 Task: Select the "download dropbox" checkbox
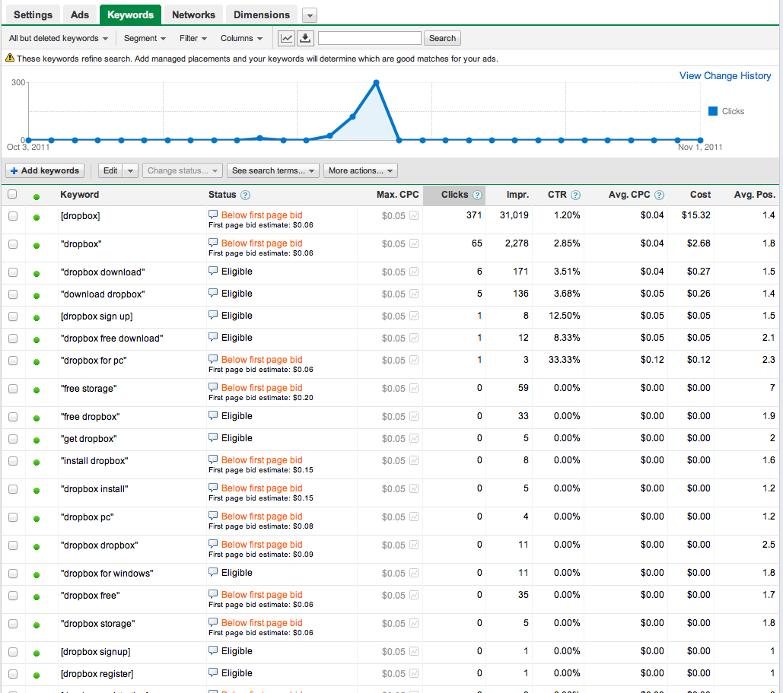pyautogui.click(x=13, y=294)
